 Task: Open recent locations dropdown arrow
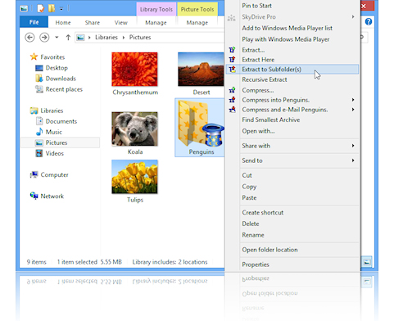(x=57, y=37)
